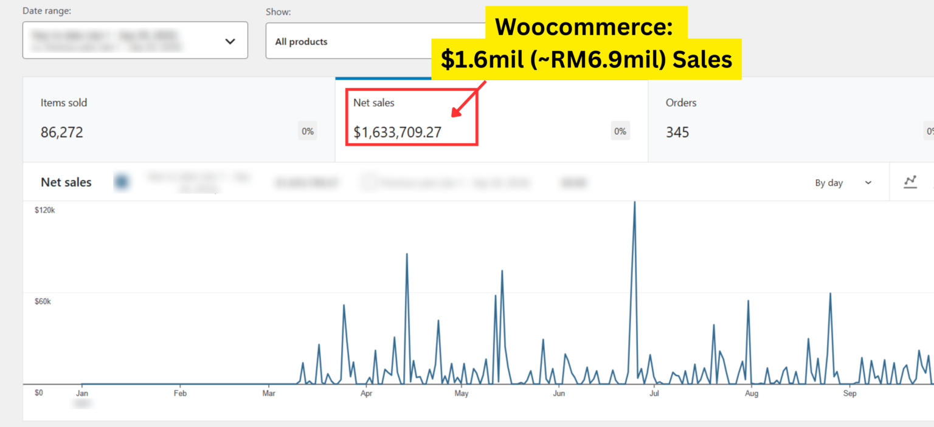
Task: Switch to the Items sold tab
Action: (x=179, y=120)
